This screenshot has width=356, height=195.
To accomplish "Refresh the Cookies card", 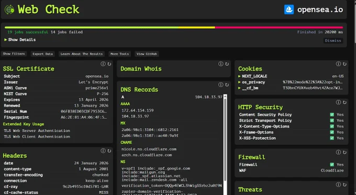I will [344, 64].
